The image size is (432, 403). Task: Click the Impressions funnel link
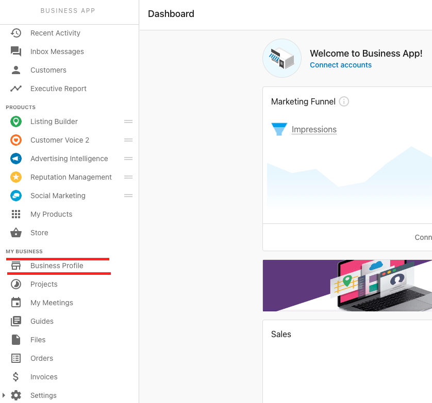tap(314, 129)
